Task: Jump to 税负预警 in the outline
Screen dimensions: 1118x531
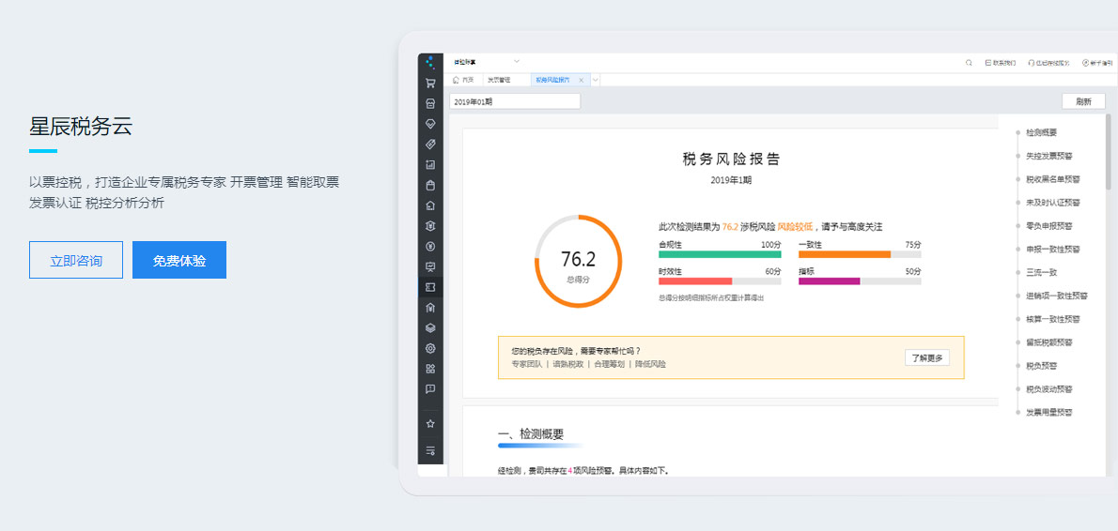Action: [x=1041, y=366]
